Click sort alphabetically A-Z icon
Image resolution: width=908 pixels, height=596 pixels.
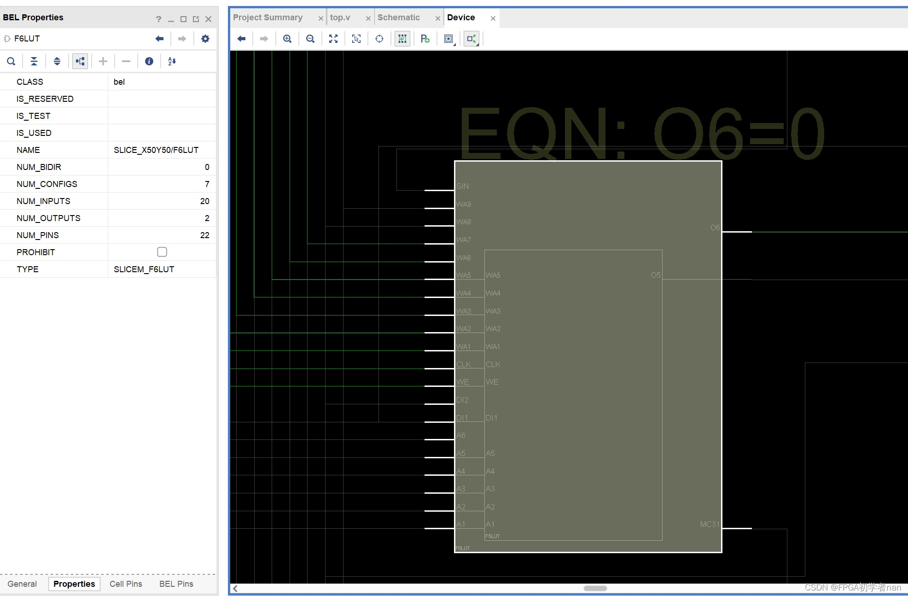click(172, 61)
